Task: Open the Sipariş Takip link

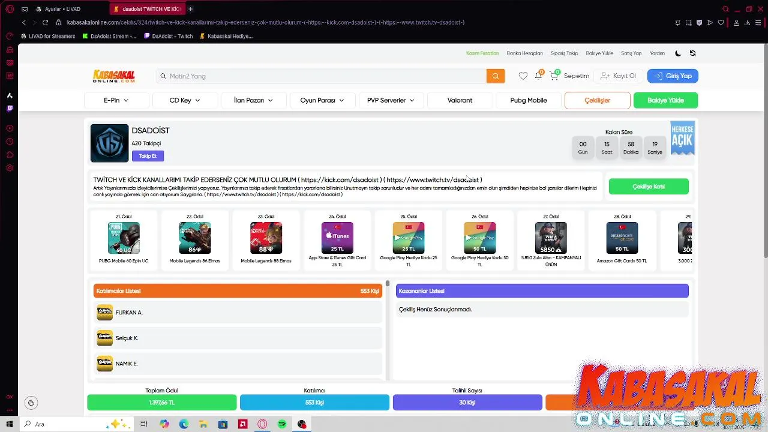Action: (x=564, y=53)
